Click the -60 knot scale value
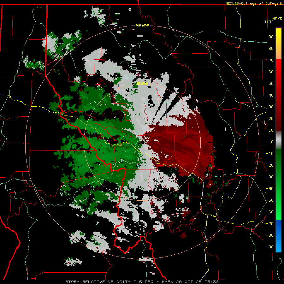The image size is (284, 284). point(270,212)
